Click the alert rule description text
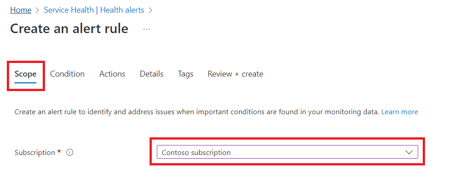Screen dimensions: 470x184 coord(197,112)
